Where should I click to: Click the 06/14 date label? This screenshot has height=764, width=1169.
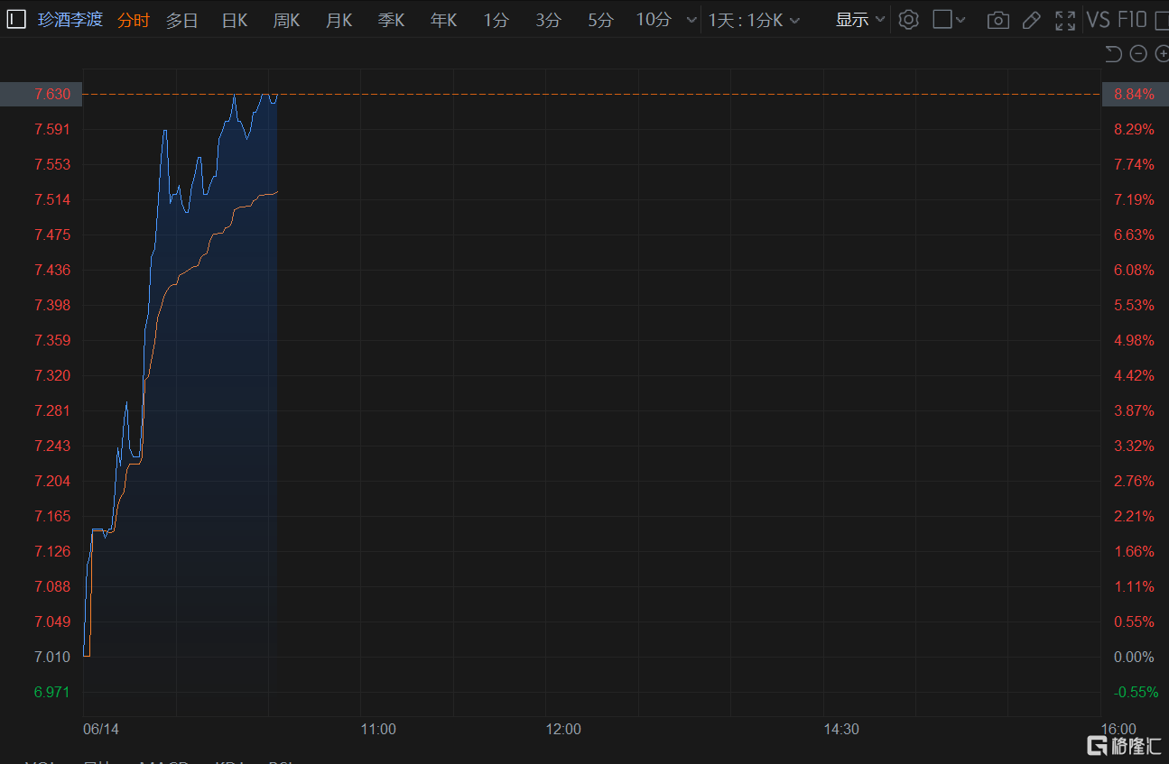(101, 729)
